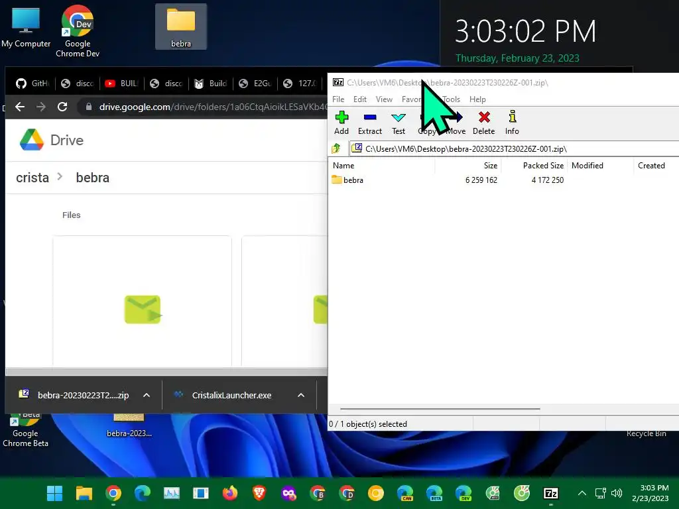Go up one folder level in 7-Zip
Image resolution: width=679 pixels, height=509 pixels.
coord(336,148)
